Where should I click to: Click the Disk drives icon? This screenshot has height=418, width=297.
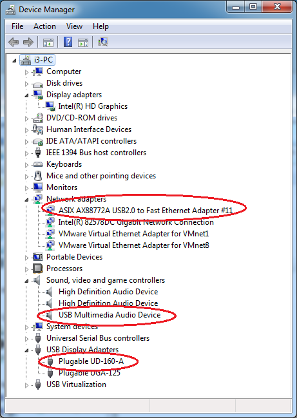tap(38, 84)
